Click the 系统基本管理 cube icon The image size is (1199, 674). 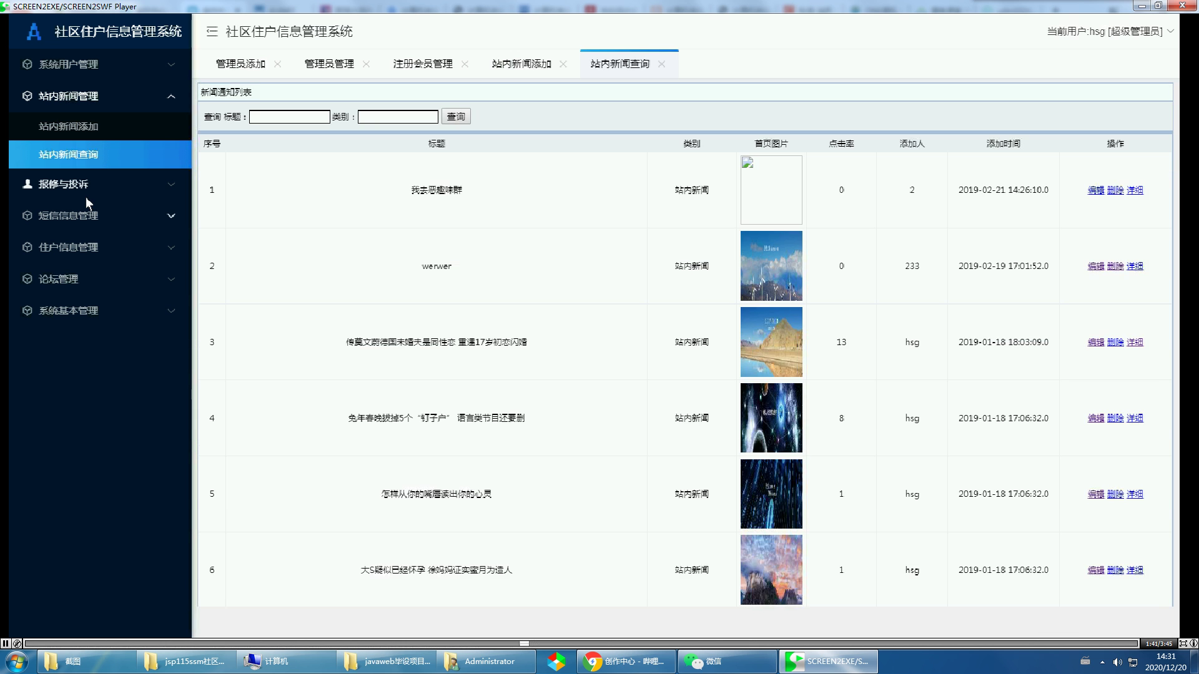coord(27,311)
